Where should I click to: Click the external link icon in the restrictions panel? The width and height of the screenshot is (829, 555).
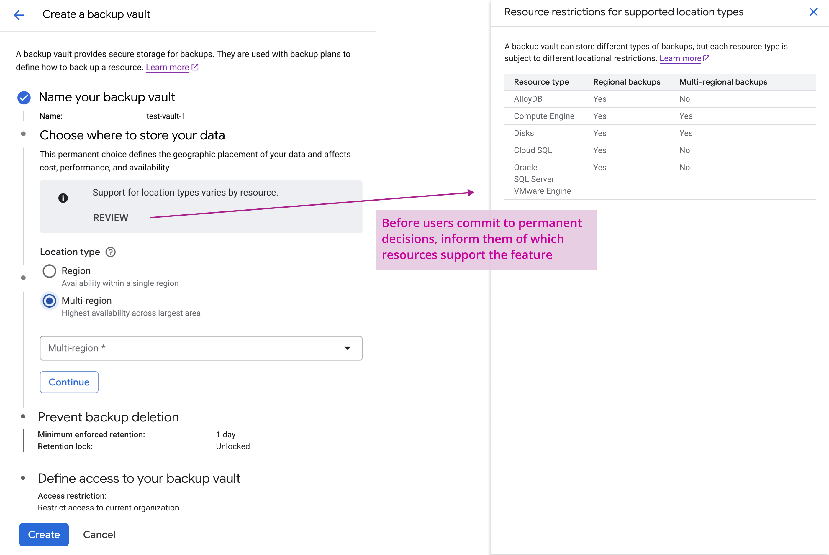pyautogui.click(x=706, y=58)
